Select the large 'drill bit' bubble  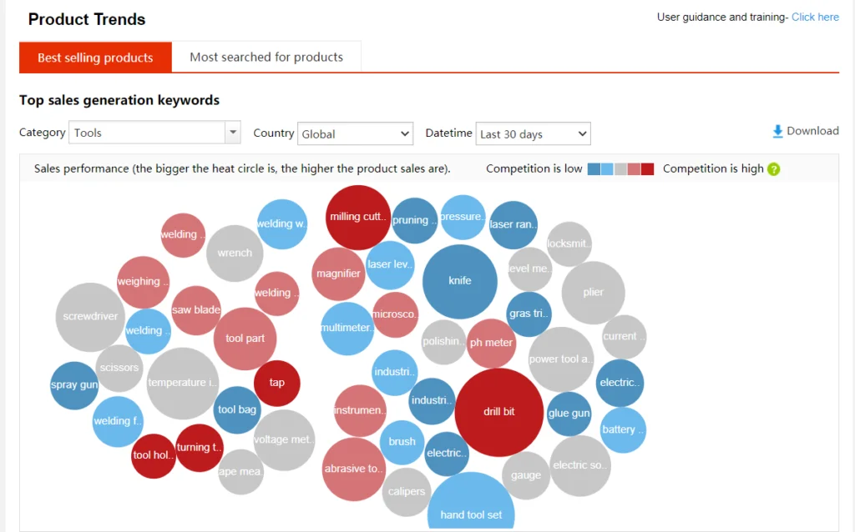point(499,412)
